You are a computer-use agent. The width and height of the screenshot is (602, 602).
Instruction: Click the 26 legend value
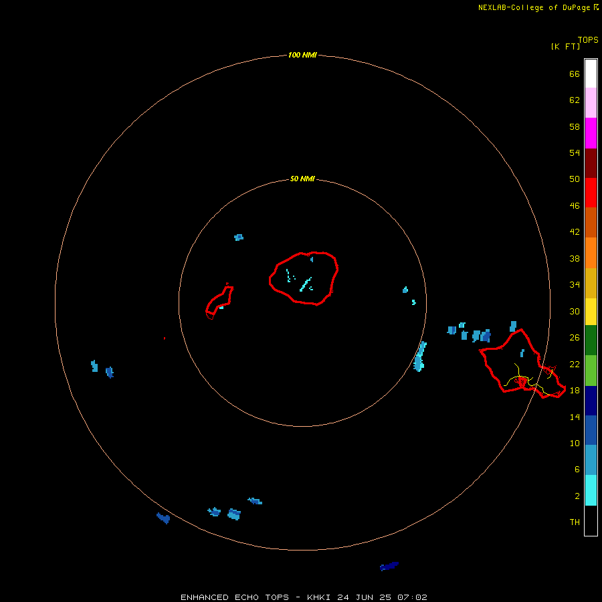click(x=575, y=338)
